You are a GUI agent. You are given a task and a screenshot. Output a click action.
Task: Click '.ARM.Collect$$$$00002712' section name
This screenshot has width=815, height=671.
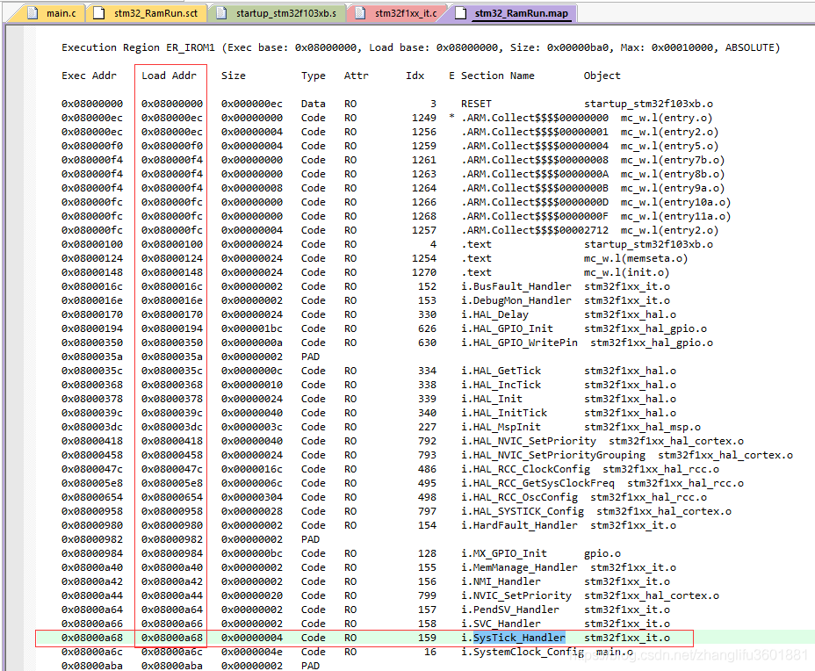(535, 230)
